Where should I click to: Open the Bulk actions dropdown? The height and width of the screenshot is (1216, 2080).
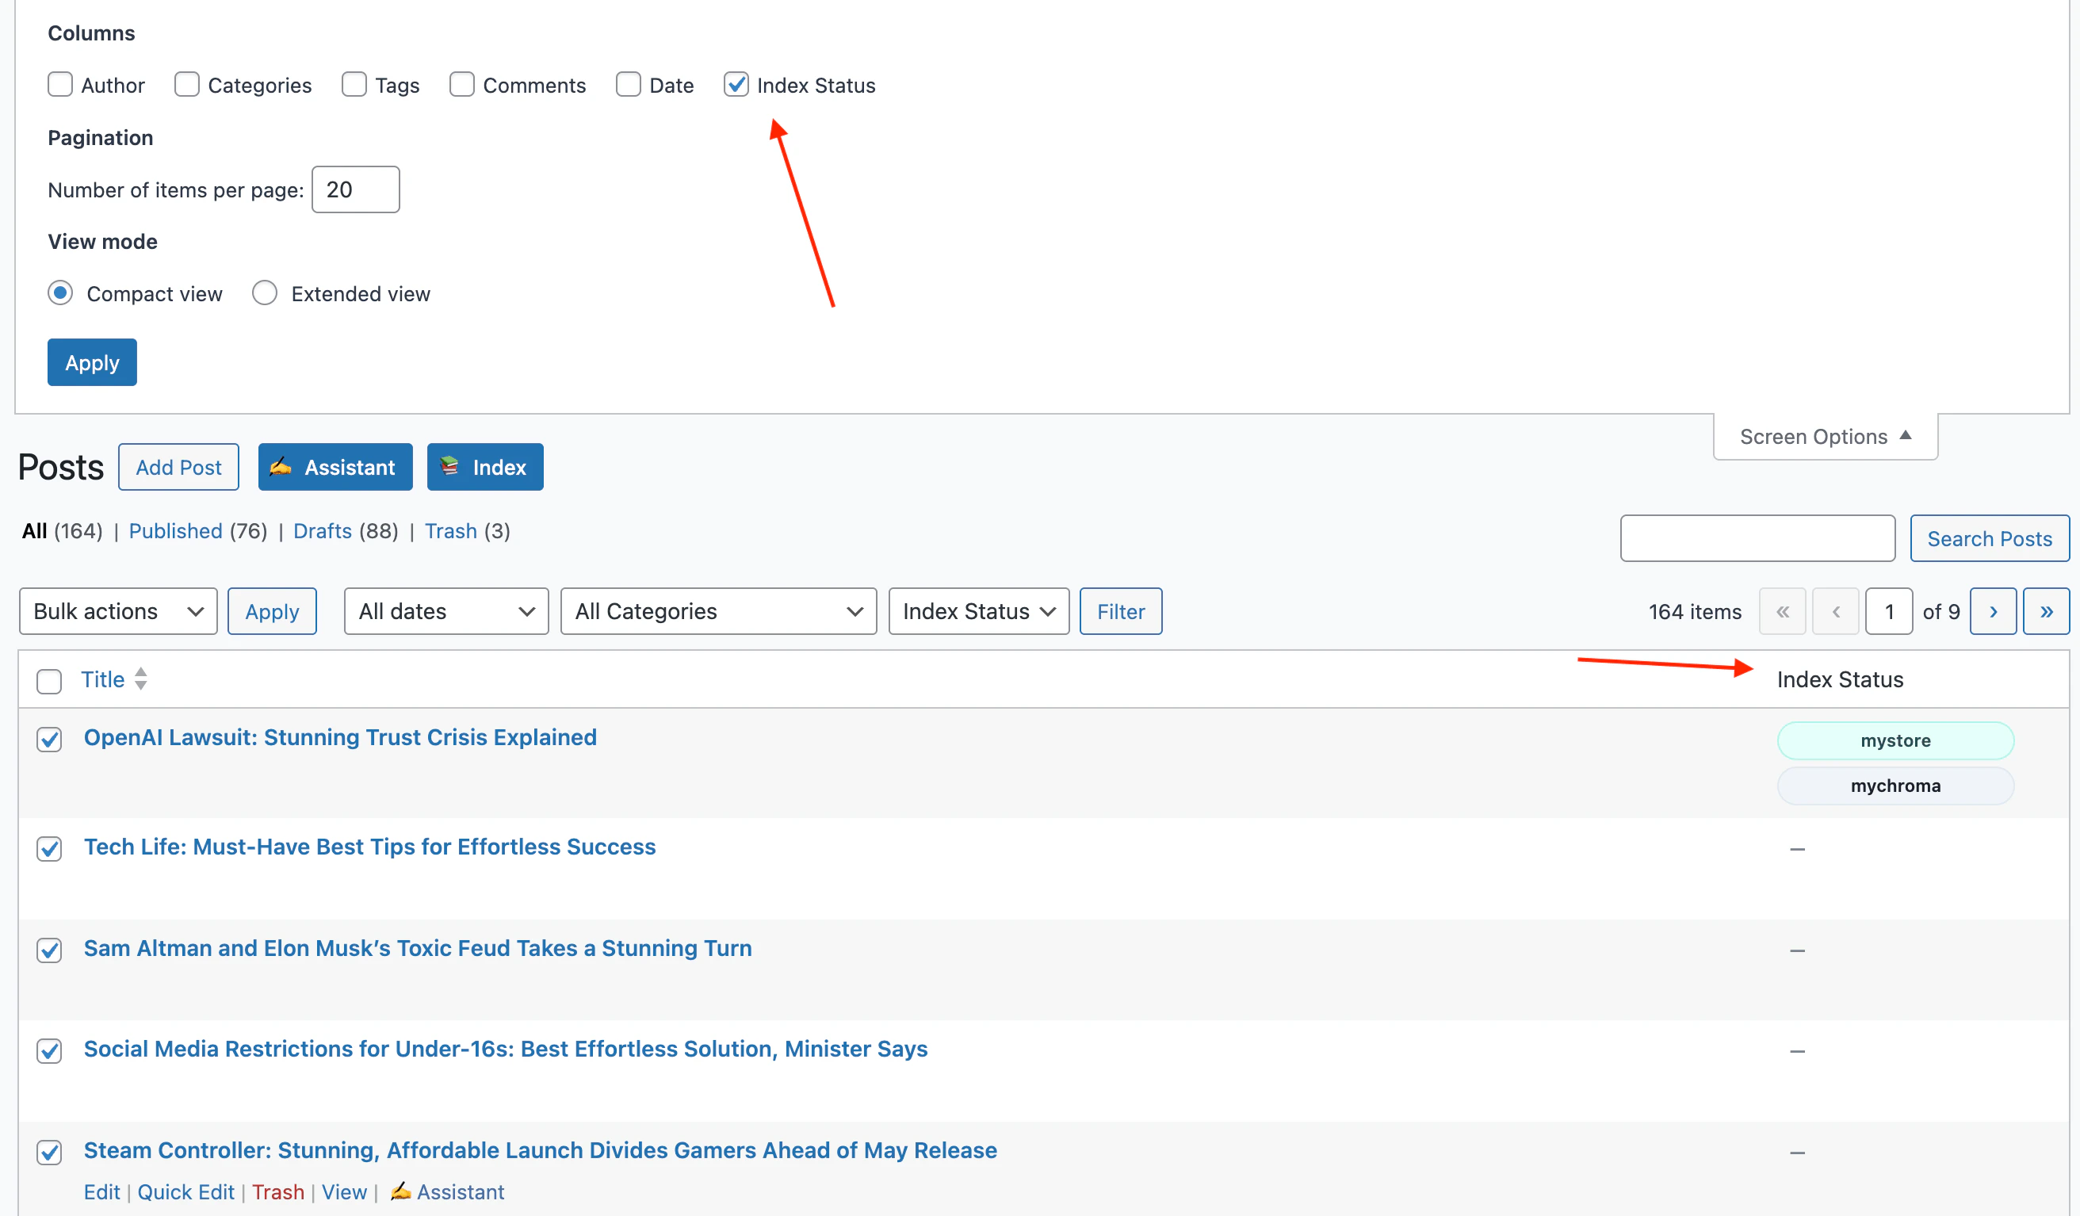point(118,611)
